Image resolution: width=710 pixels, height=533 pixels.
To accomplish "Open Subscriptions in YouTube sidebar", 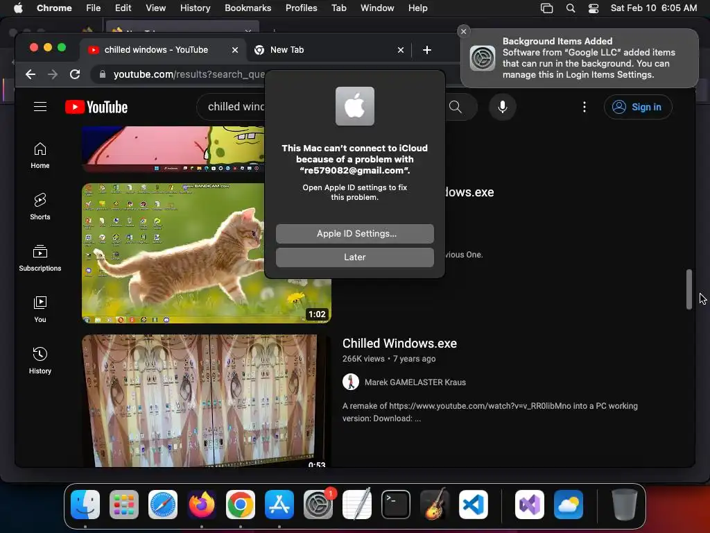I will (40, 258).
